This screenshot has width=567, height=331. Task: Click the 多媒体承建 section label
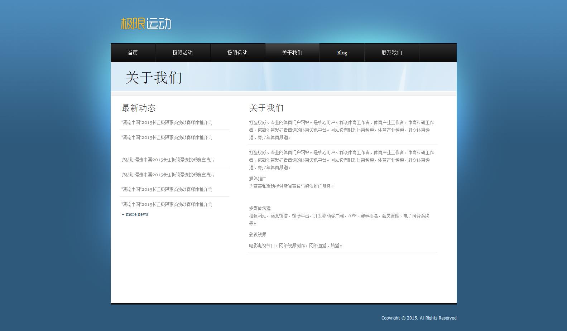260,208
